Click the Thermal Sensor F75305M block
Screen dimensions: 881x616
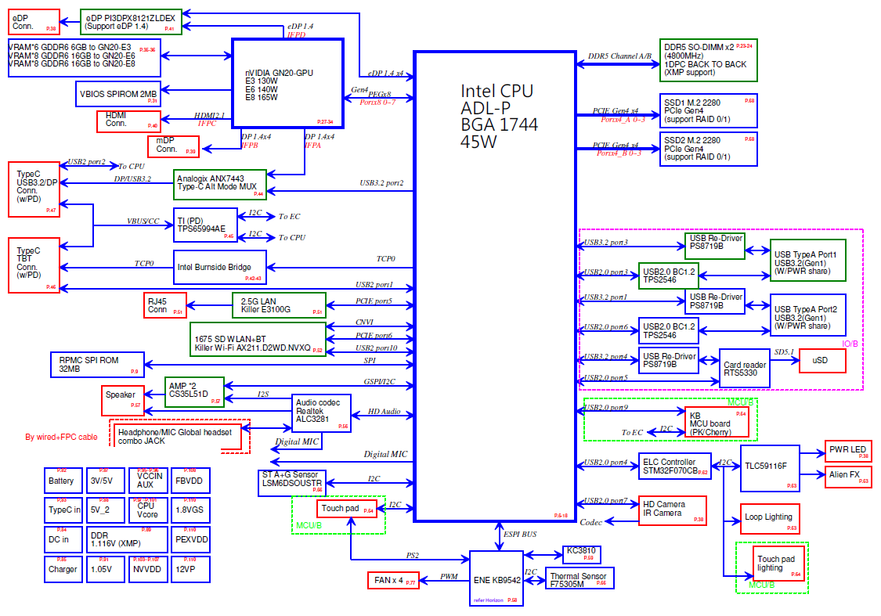(578, 579)
